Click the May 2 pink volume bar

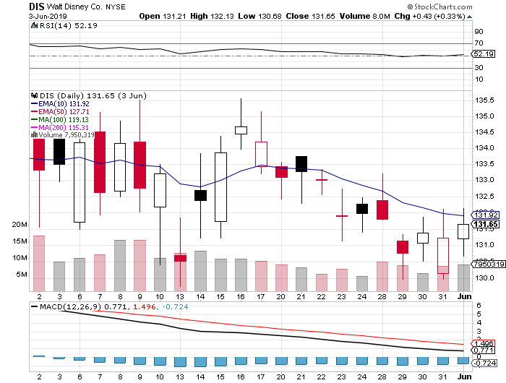tap(39, 263)
